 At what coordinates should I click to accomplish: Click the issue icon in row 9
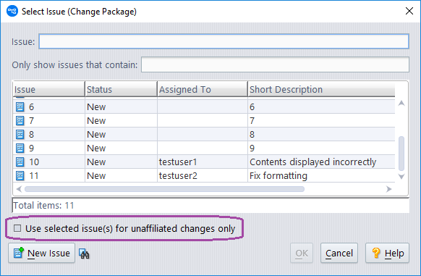[20, 148]
